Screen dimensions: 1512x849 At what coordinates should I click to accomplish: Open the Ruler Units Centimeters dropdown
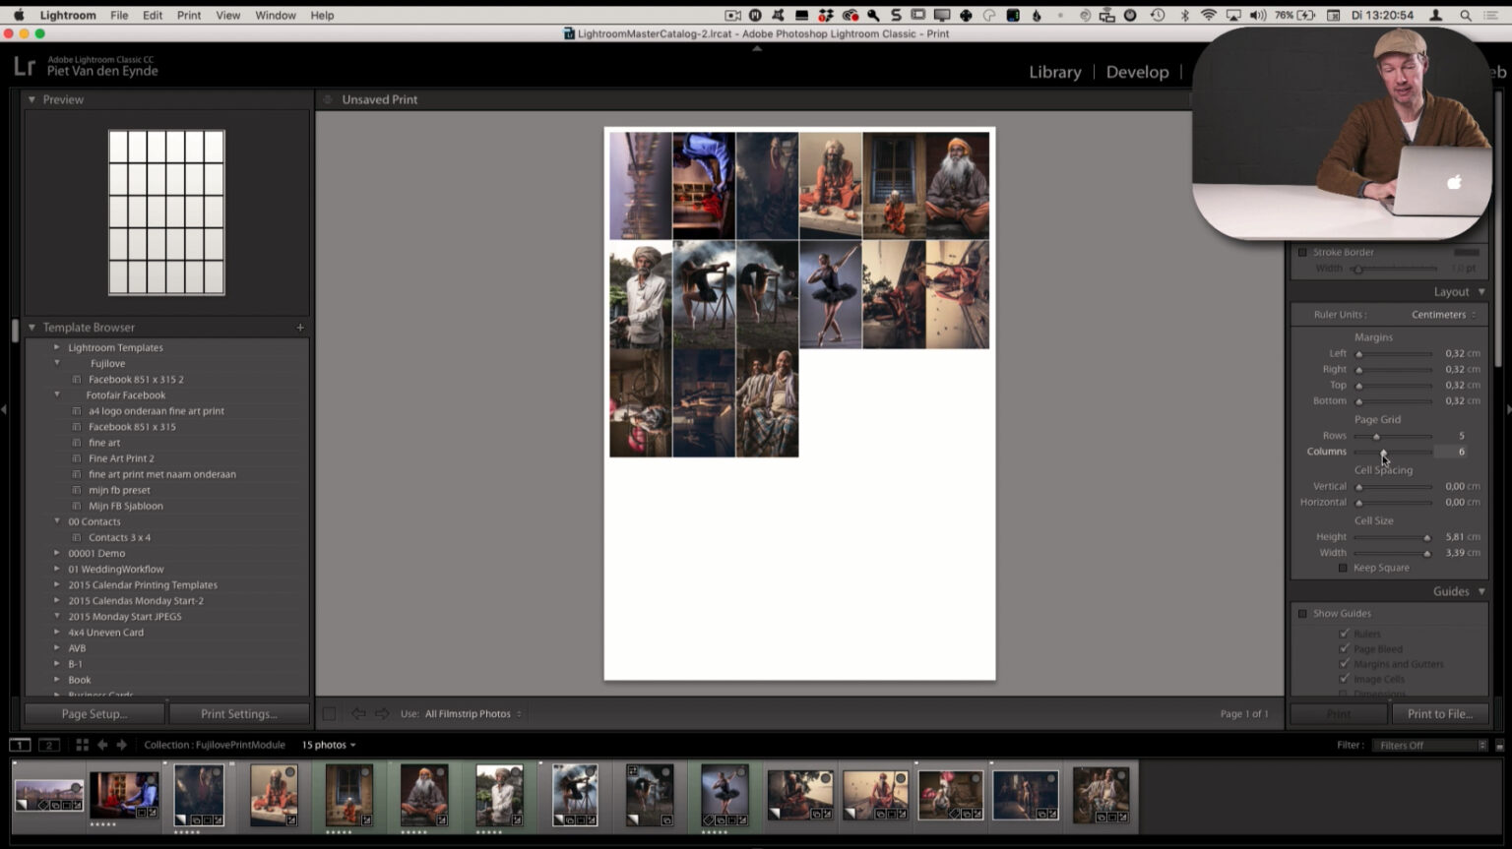click(x=1441, y=314)
